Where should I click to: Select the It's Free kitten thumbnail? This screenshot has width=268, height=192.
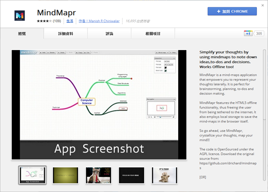164,175
